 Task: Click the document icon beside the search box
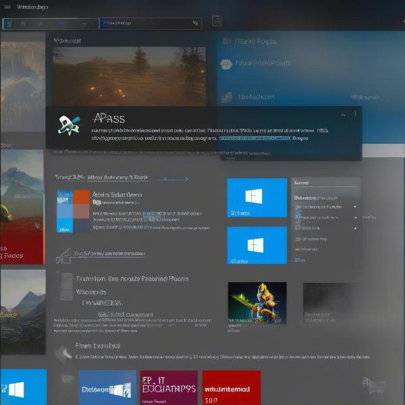(x=217, y=21)
